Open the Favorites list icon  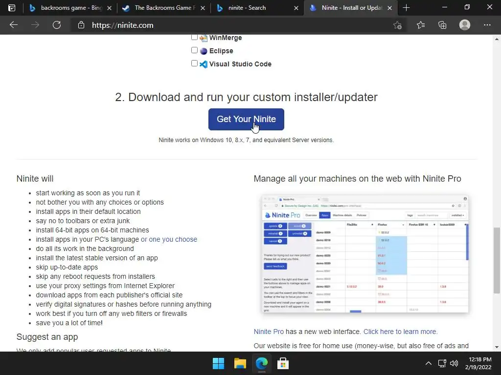click(x=421, y=25)
